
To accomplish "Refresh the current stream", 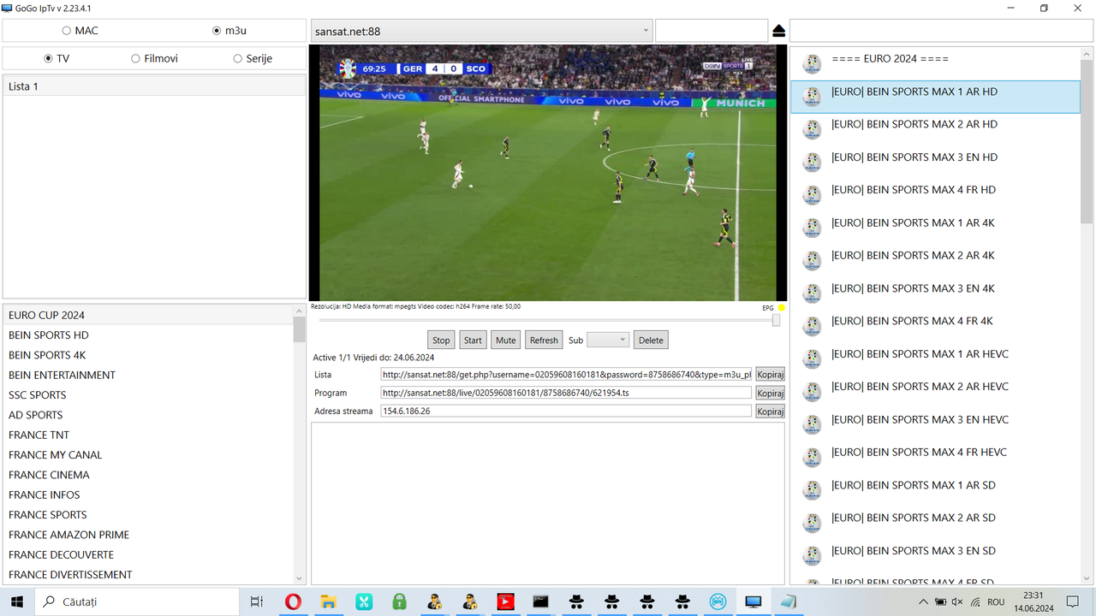I will point(544,340).
